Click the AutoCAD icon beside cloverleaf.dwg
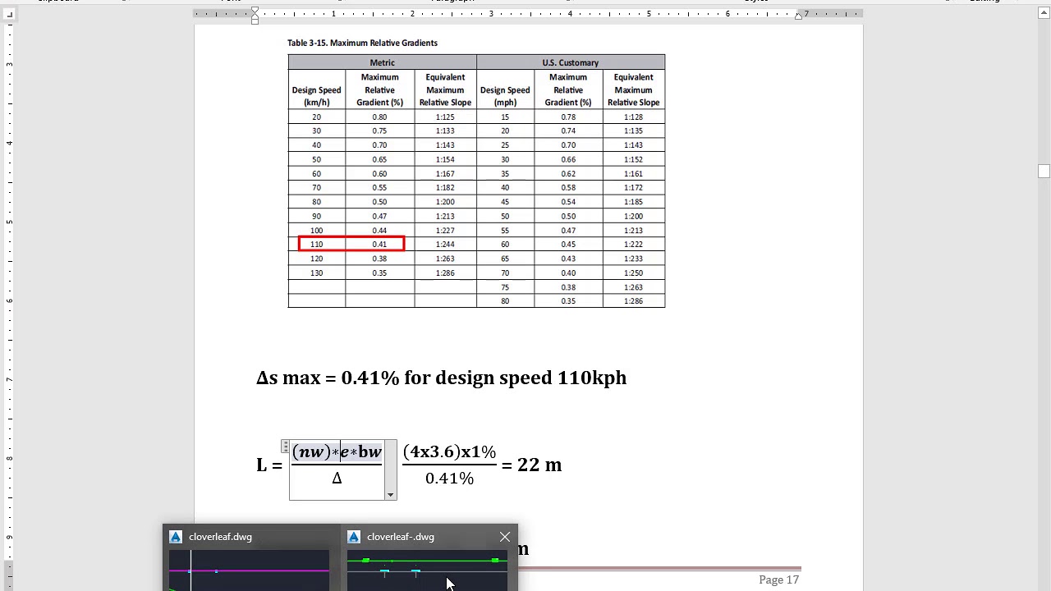This screenshot has width=1051, height=591. pos(176,537)
